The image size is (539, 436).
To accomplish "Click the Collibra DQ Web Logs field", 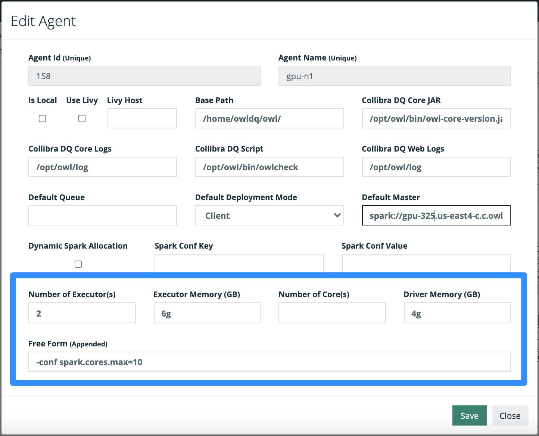I will pos(436,167).
